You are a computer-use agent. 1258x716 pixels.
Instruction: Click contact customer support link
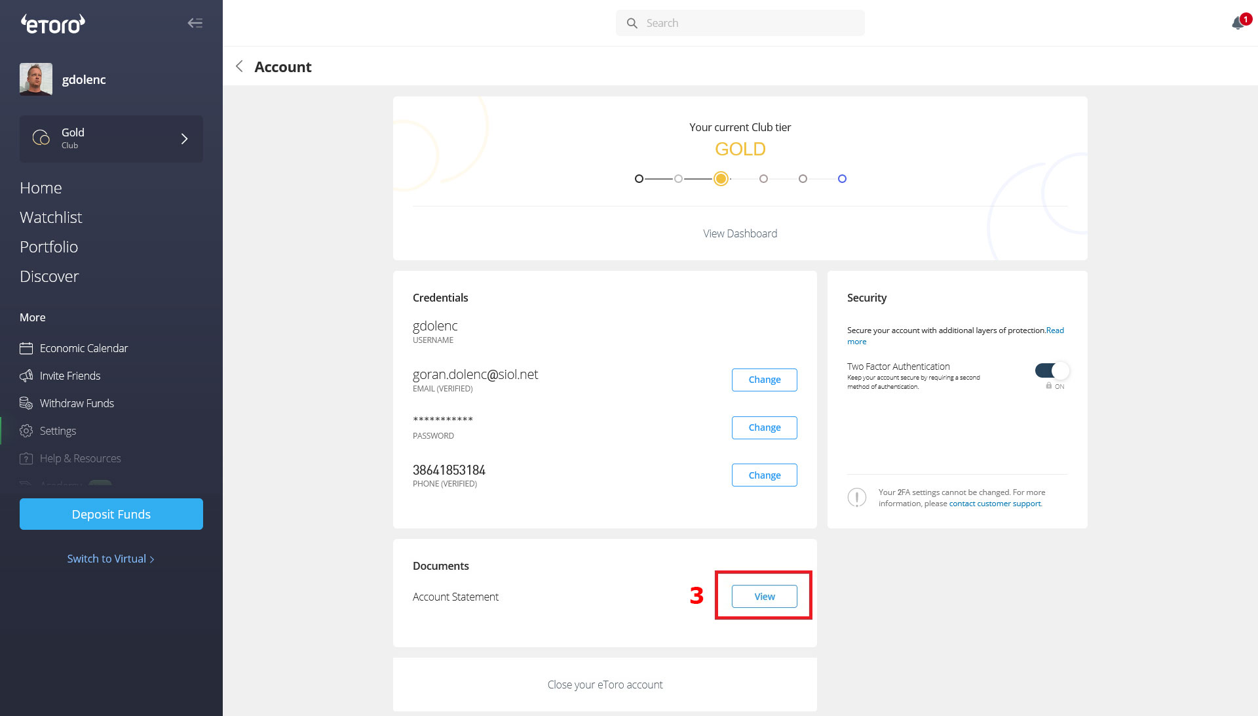pos(995,504)
